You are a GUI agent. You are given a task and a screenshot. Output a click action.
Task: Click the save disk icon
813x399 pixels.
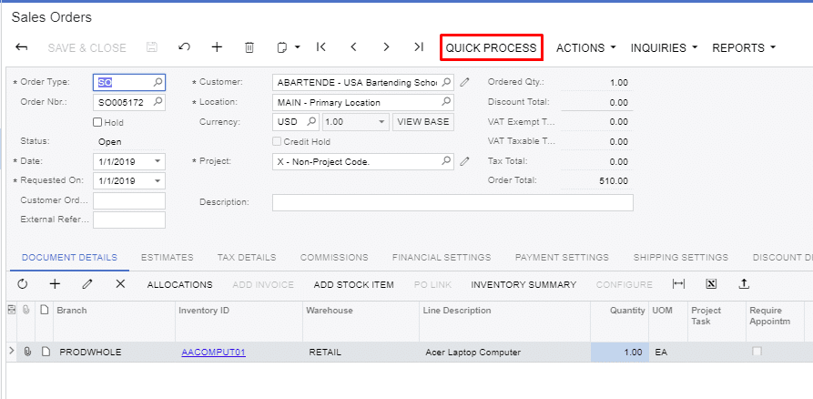151,47
